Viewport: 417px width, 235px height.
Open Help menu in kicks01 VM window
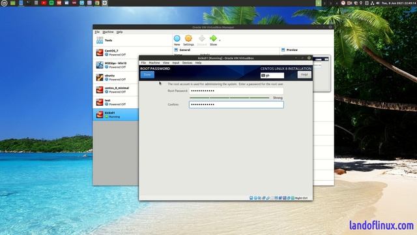(x=198, y=63)
